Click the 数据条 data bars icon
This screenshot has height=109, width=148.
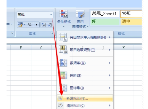coord(63,63)
